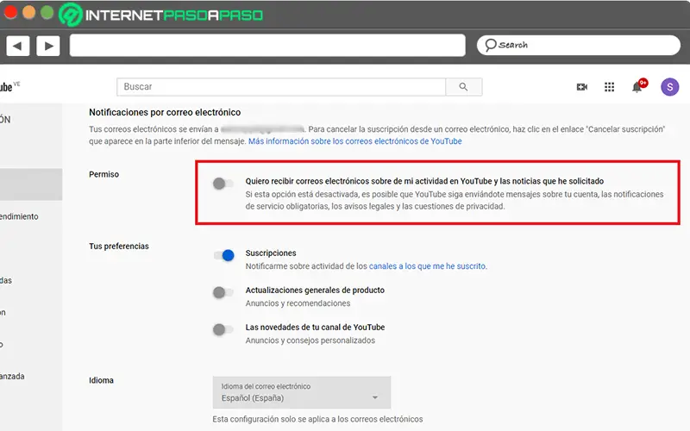Image resolution: width=690 pixels, height=431 pixels.
Task: Click the browser forward arrow button
Action: pos(48,46)
